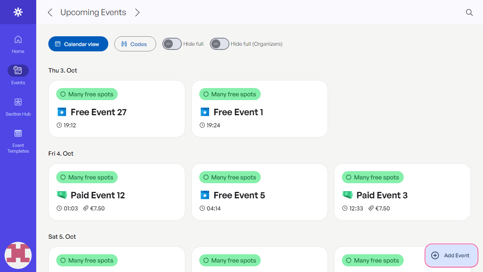483x272 pixels.
Task: Click the Free Event 27 calendar icon
Action: click(62, 112)
